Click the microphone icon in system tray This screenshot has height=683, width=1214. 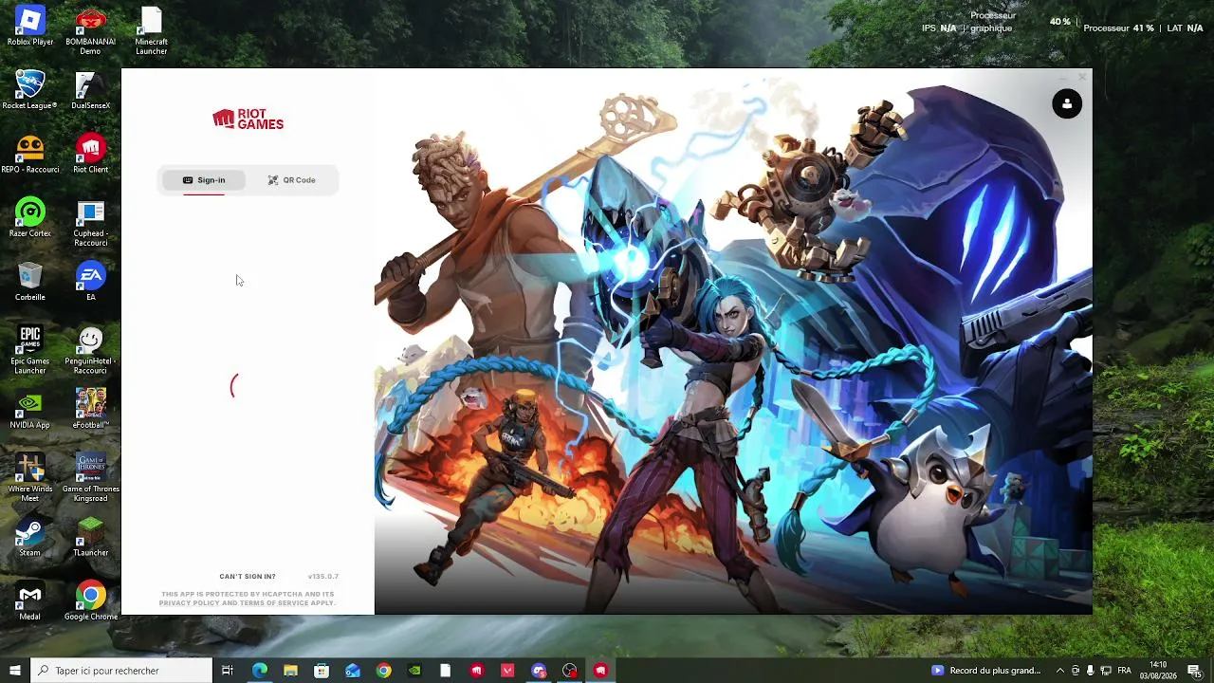point(1091,671)
